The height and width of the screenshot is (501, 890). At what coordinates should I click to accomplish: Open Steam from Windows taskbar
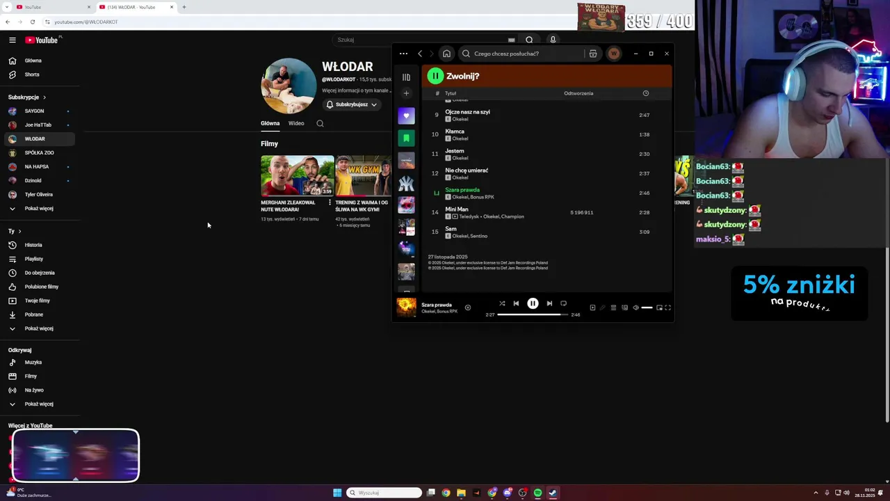[553, 493]
